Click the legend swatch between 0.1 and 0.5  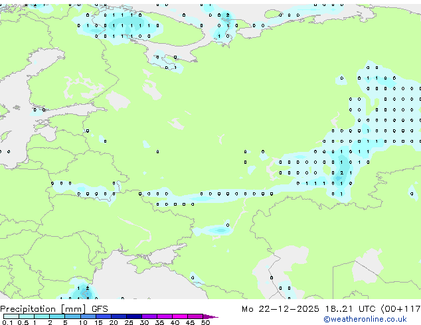[11, 316]
